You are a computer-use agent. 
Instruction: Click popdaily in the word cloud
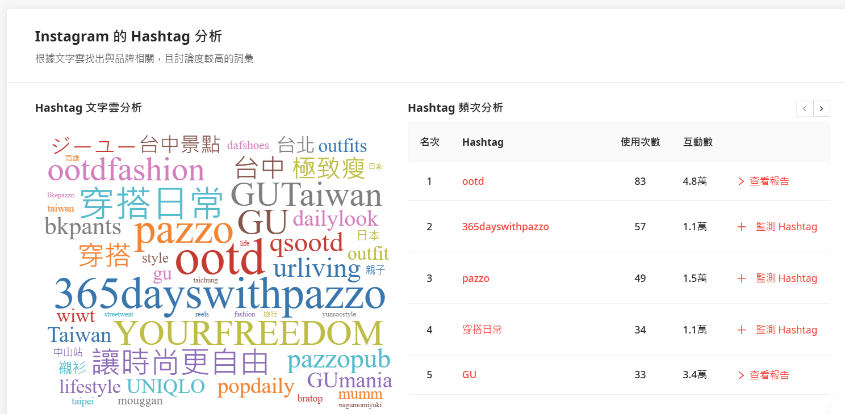(x=256, y=387)
